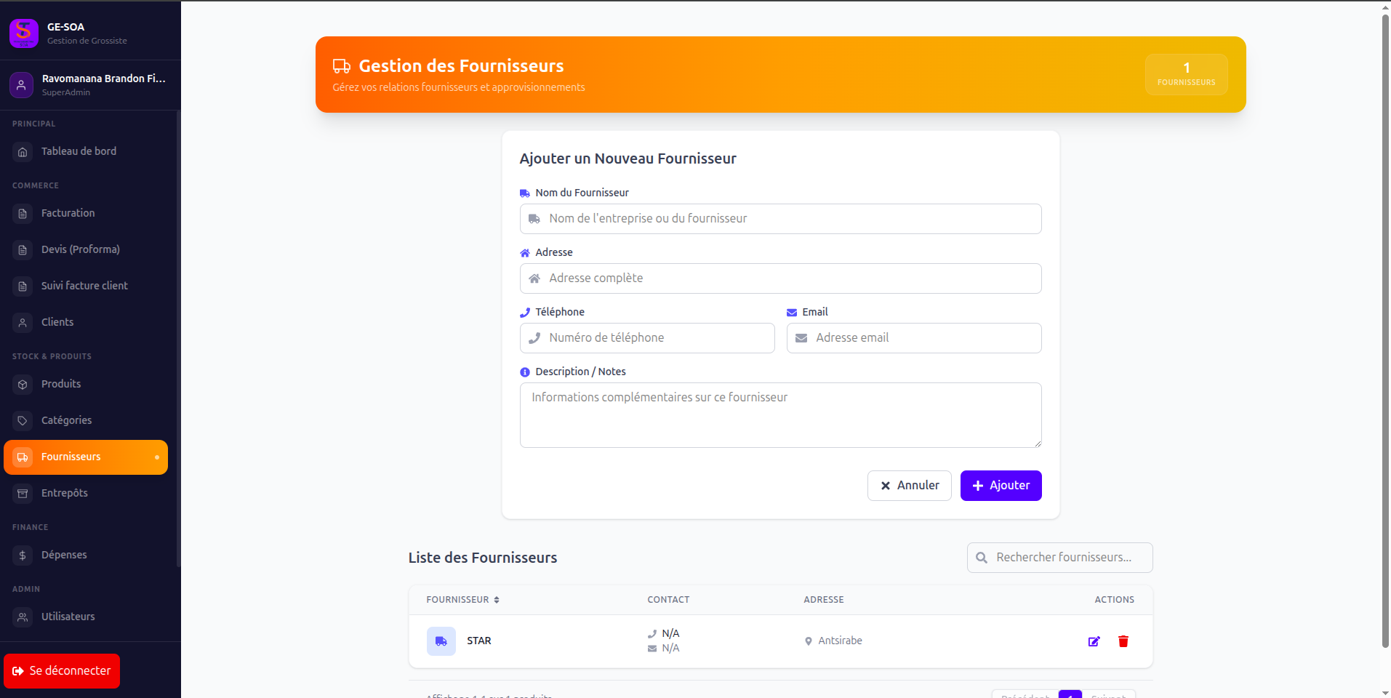This screenshot has height=698, width=1391.
Task: Delete the STAR supplier with trash icon
Action: click(1123, 641)
